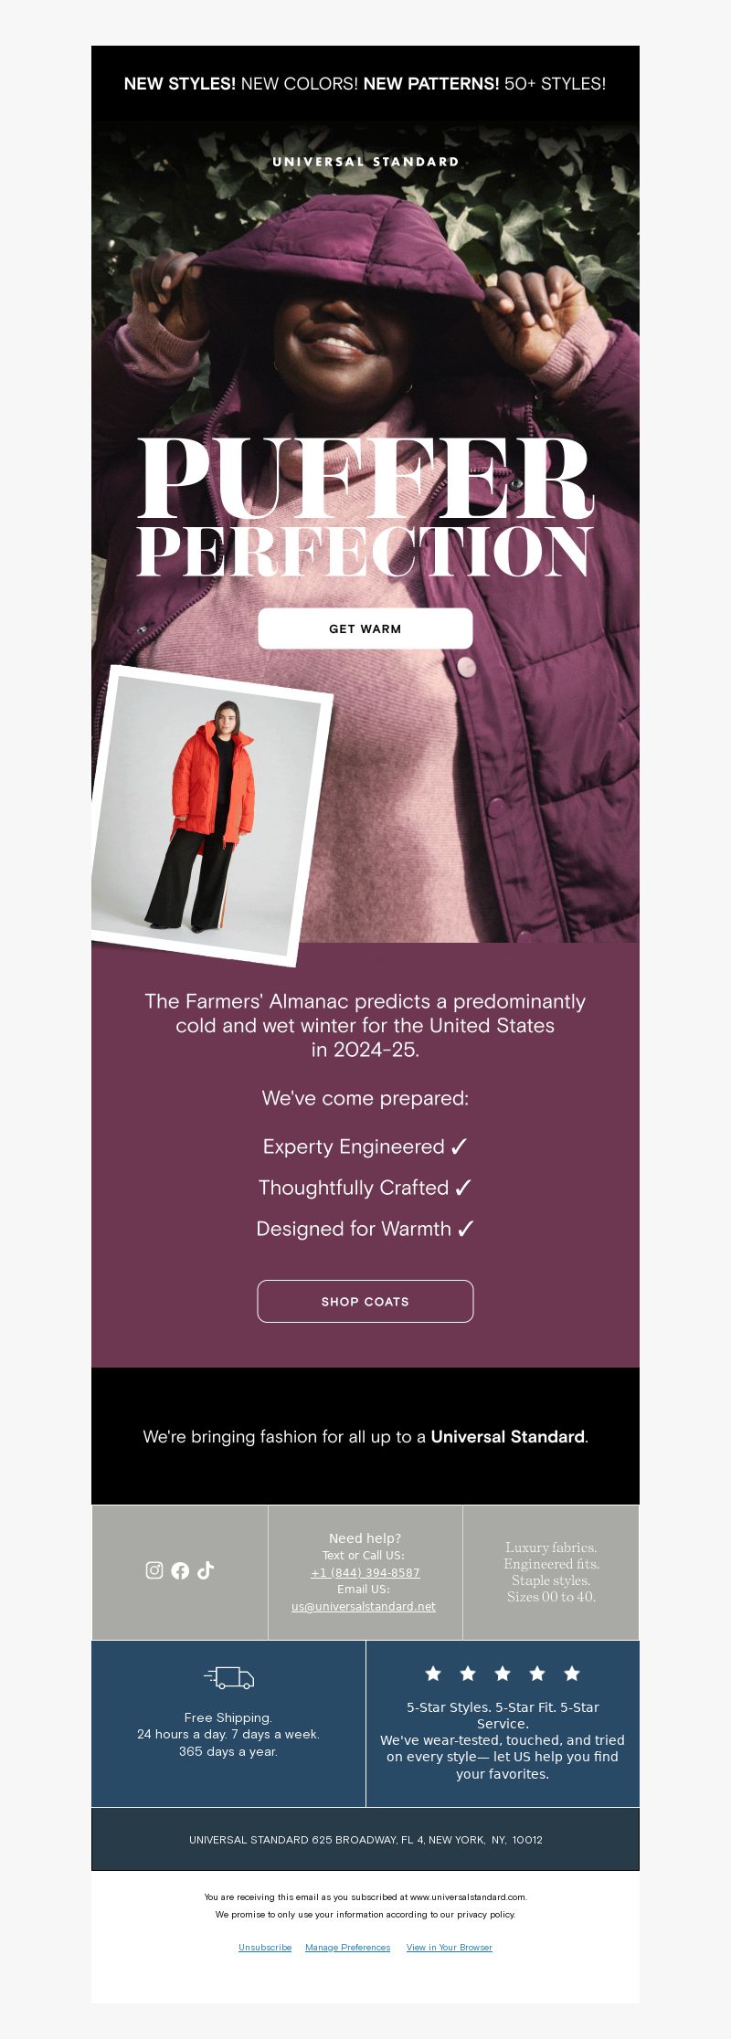Screen dimensions: 731x2039
Task: Click the last star in rating row
Action: (x=572, y=1674)
